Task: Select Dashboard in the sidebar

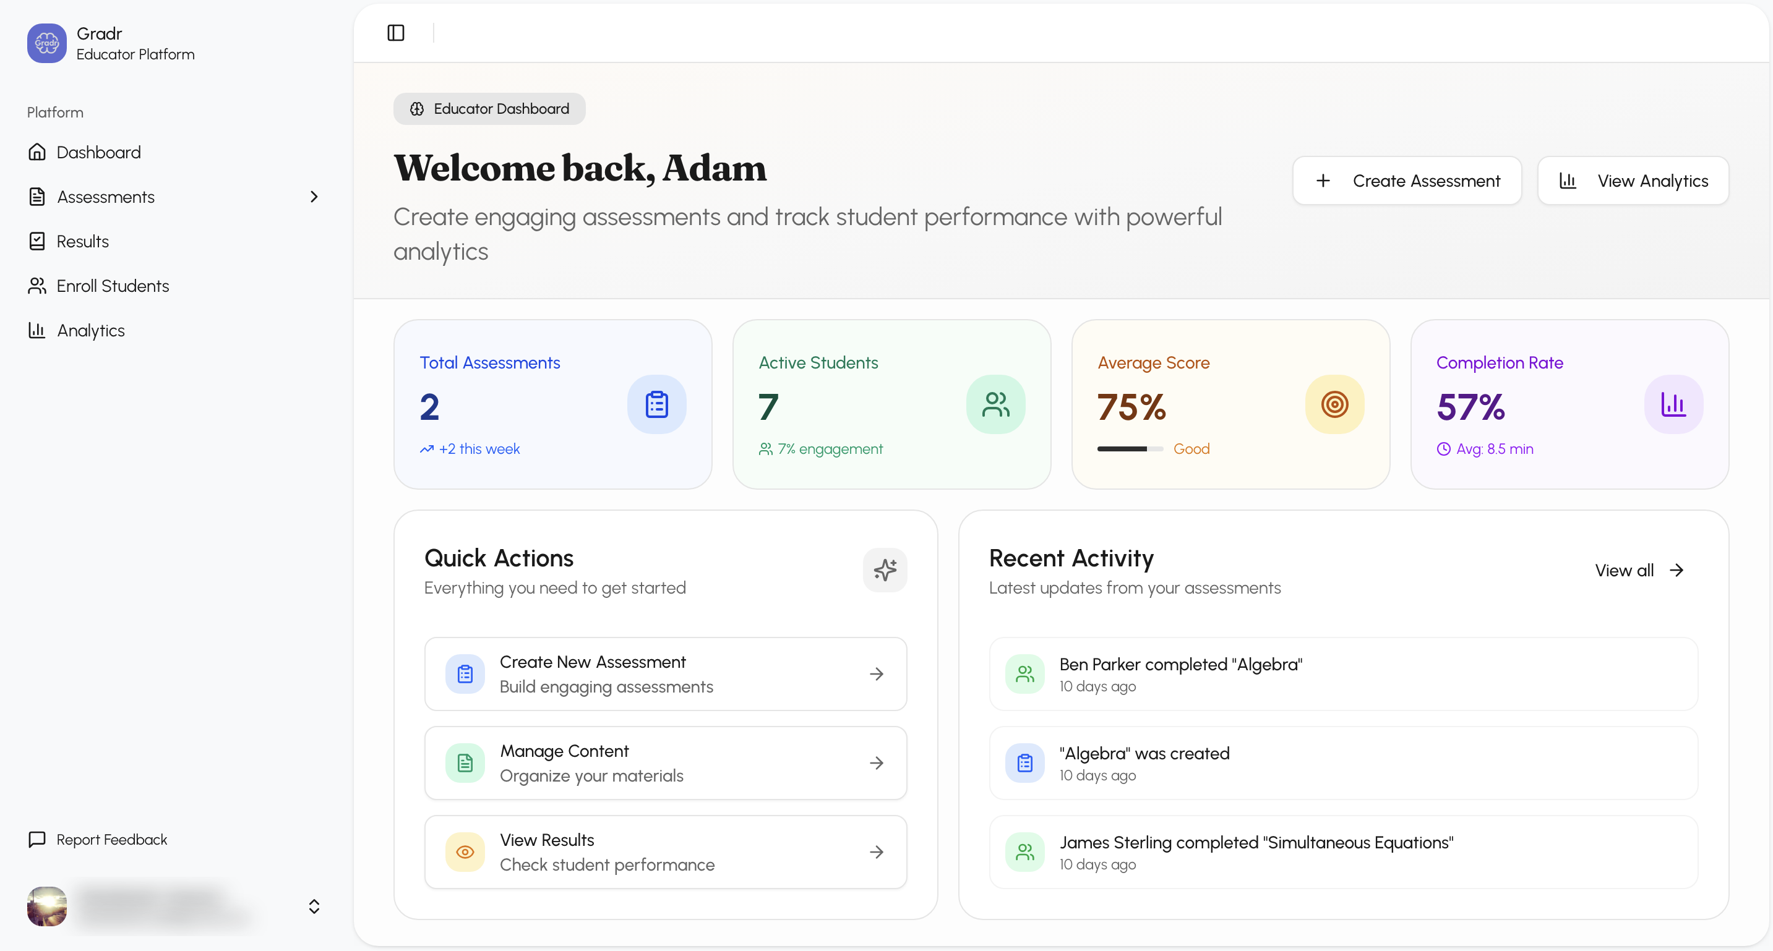Action: [x=98, y=151]
